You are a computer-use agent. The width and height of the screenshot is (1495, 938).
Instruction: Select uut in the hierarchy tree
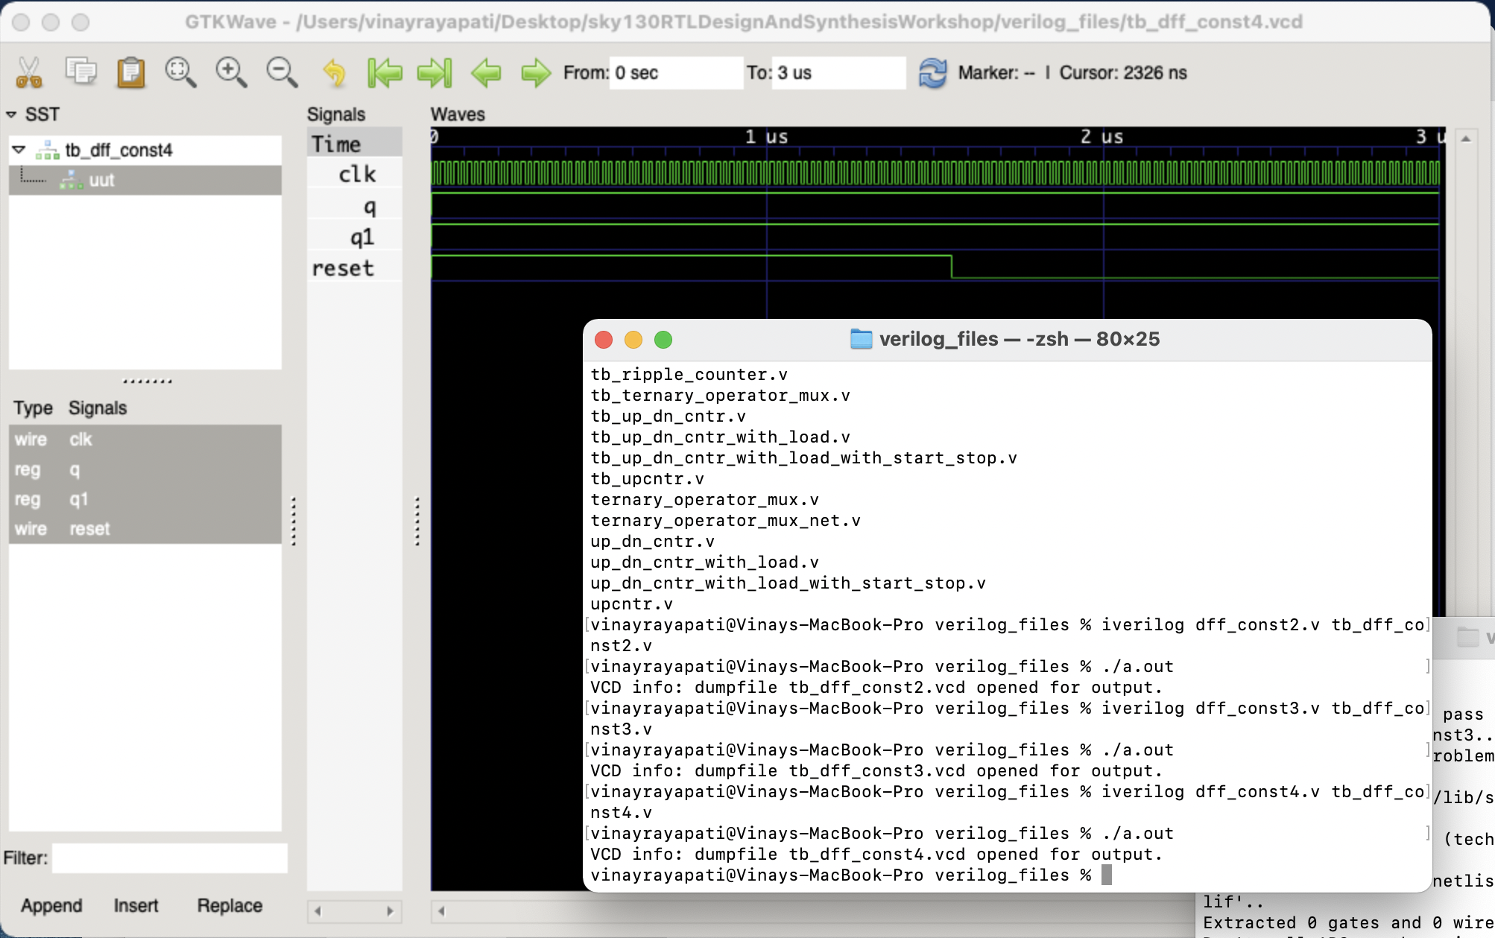coord(102,180)
